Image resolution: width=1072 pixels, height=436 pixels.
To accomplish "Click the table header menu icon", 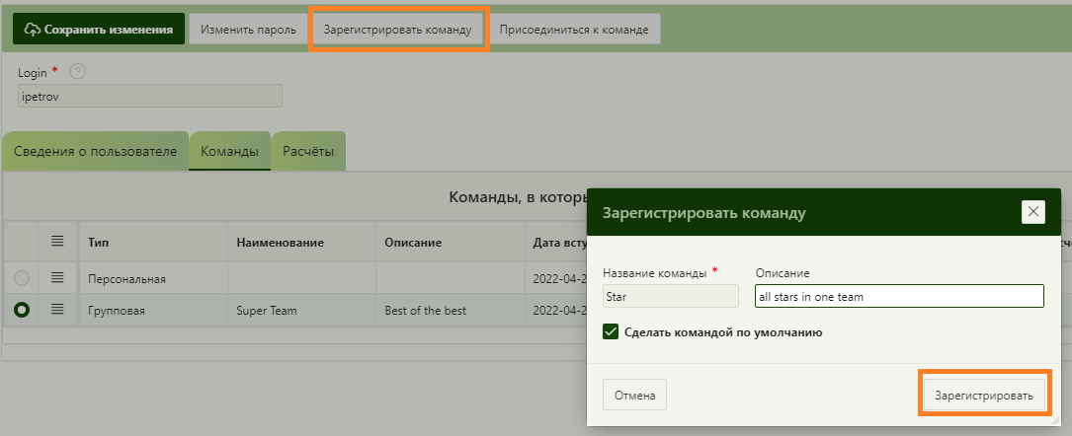I will click(x=57, y=242).
